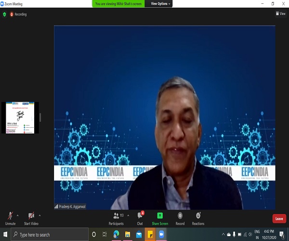The image size is (289, 241).
Task: Expand video settings arrow beside Start Video
Action: click(39, 215)
